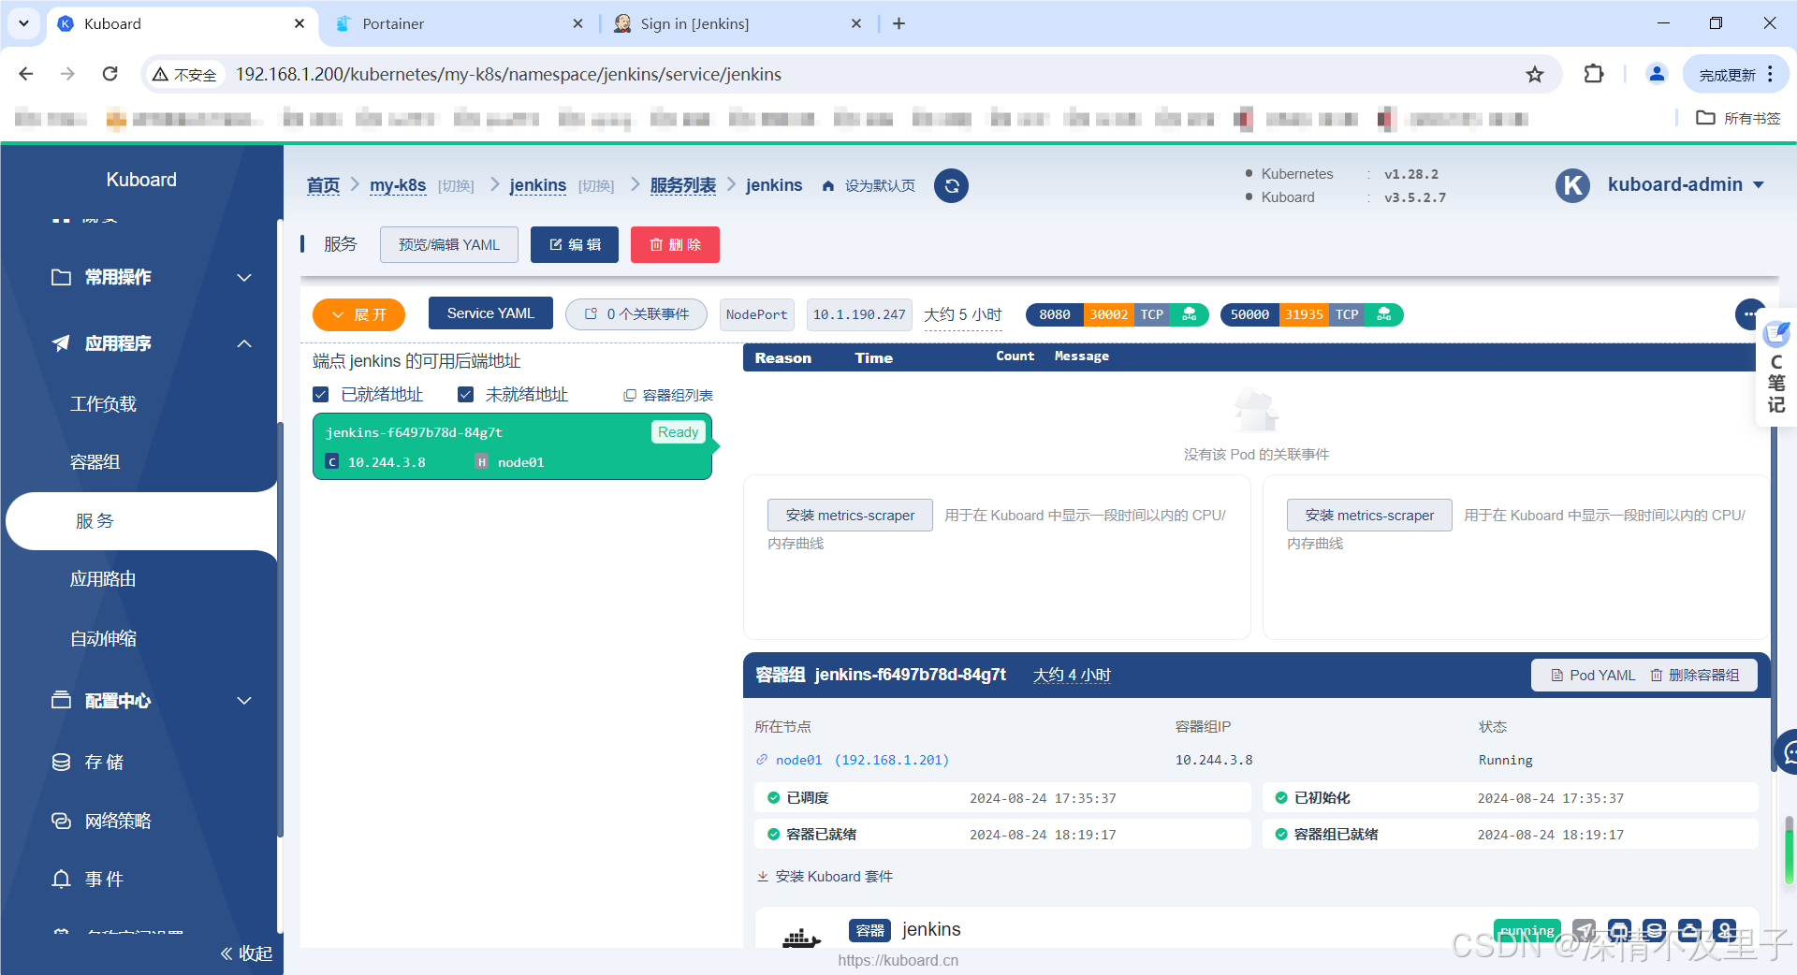Image resolution: width=1797 pixels, height=975 pixels.
Task: Open Chrome's three-dot menu
Action: click(x=1770, y=74)
